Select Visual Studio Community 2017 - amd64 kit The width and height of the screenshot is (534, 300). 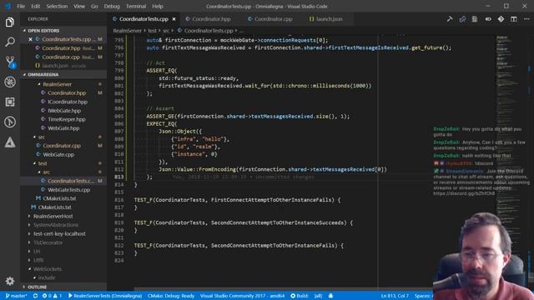[242, 296]
